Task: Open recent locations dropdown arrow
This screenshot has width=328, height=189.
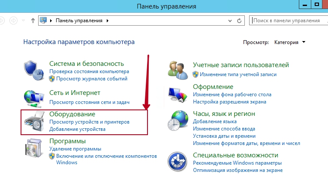Action: 24,21
